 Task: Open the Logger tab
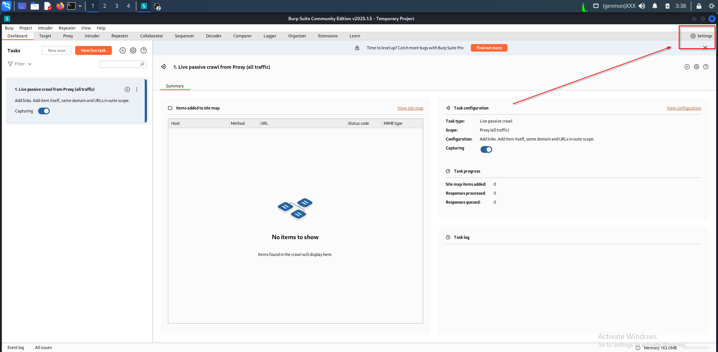pyautogui.click(x=270, y=36)
